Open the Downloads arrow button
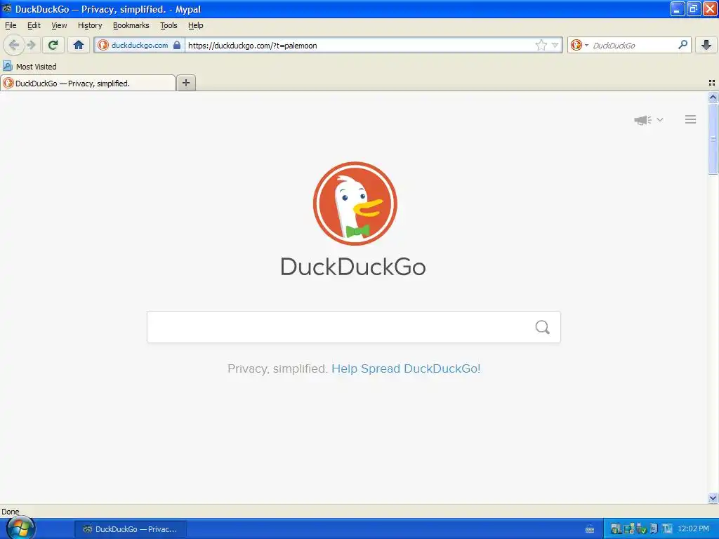This screenshot has width=719, height=539. [706, 45]
